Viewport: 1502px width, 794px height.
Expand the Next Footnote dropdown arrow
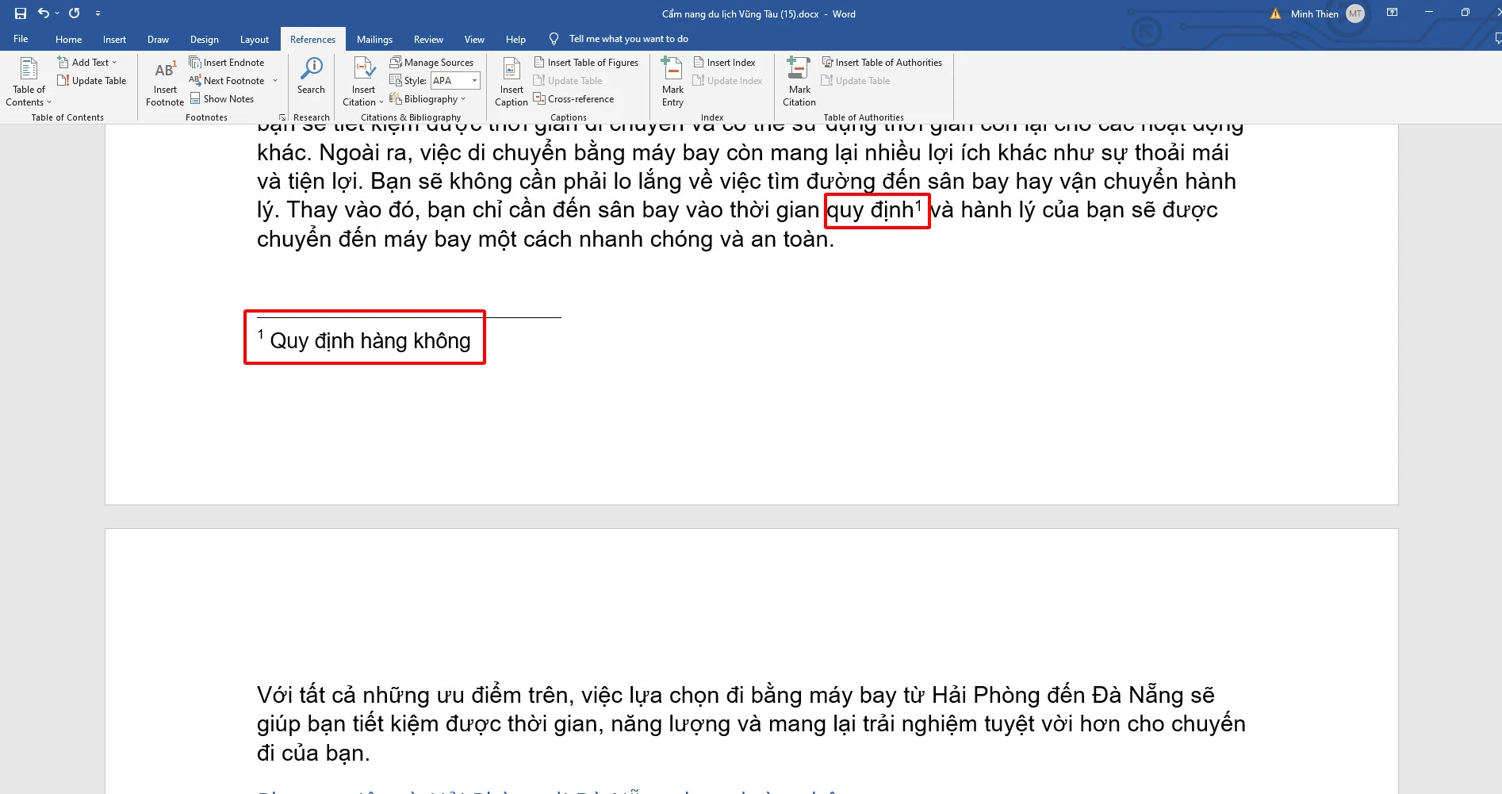point(275,80)
